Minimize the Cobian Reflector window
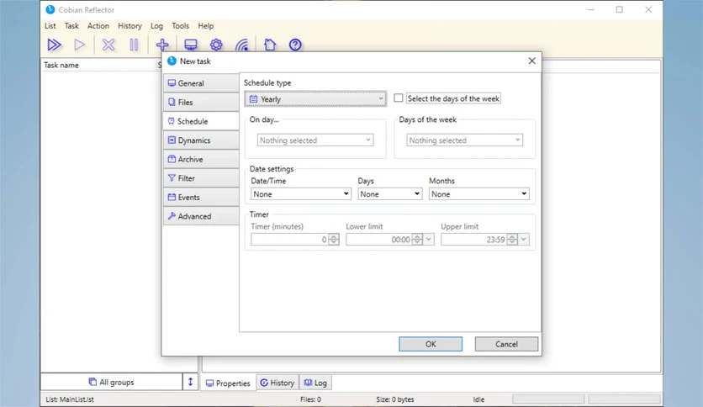703x407 pixels. tap(591, 9)
